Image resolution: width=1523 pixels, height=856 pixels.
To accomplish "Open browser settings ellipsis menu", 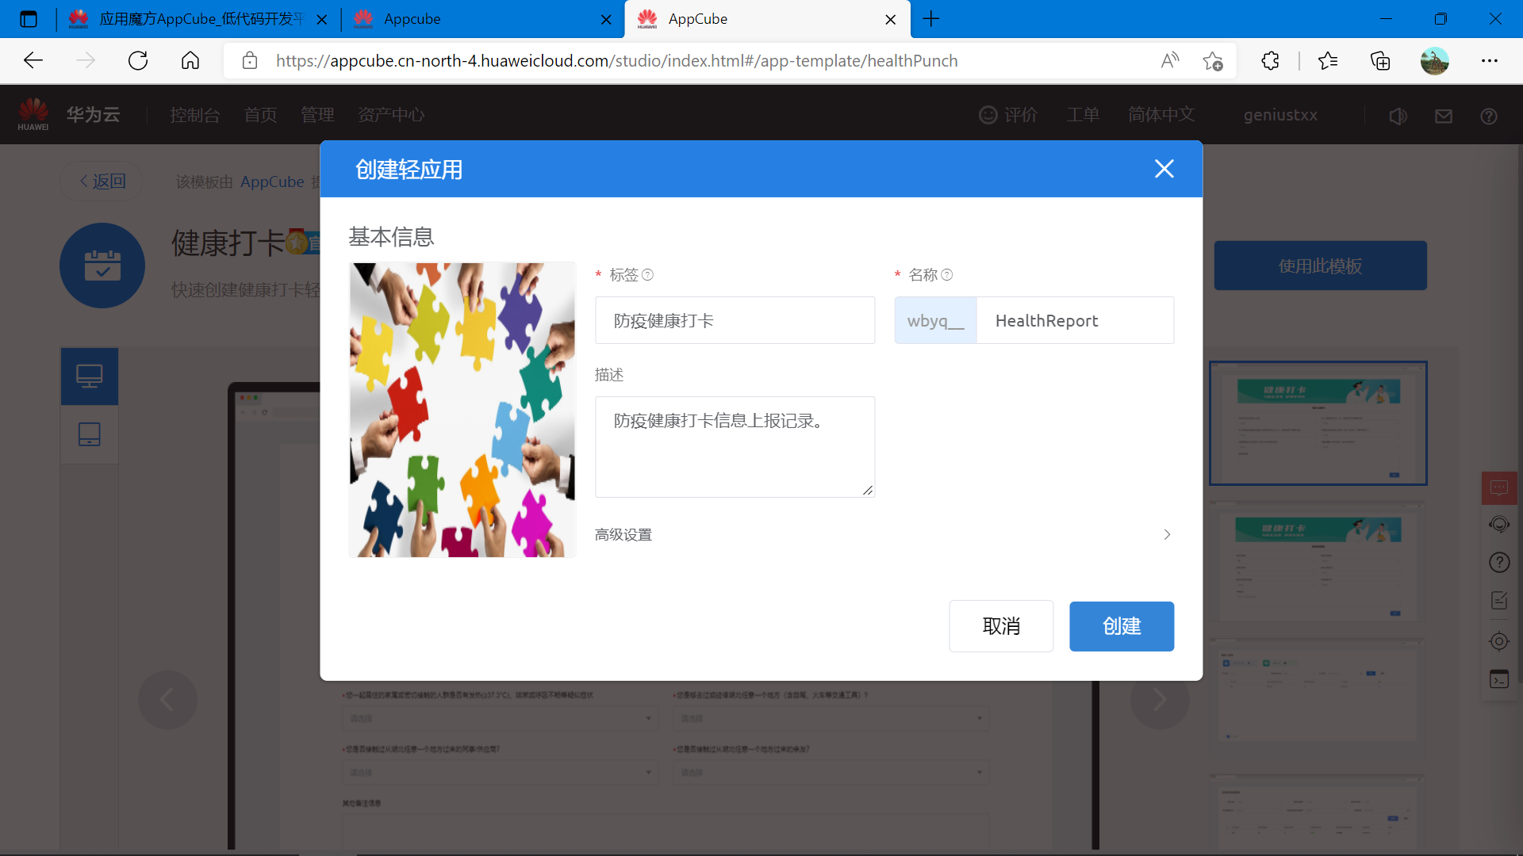I will pos(1489,61).
